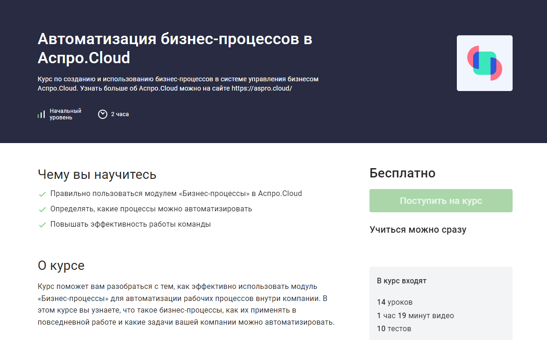Screen dimensions: 547x340
Task: Click the checkmark before 'Повышать эффективность работы'
Action: coord(42,225)
